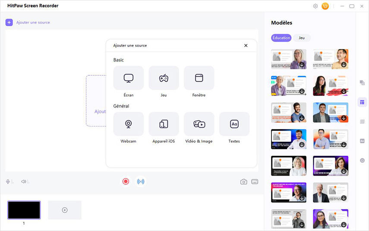Screen dimensions: 369x231
Task: Switch to the Jeu templates tab
Action: 302,38
